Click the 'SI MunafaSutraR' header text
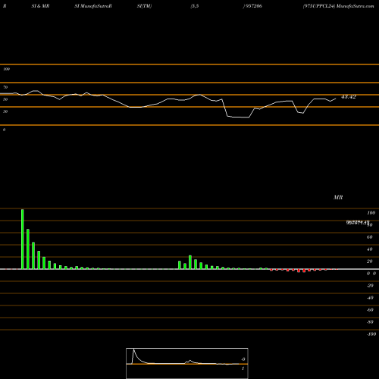 click(93, 6)
